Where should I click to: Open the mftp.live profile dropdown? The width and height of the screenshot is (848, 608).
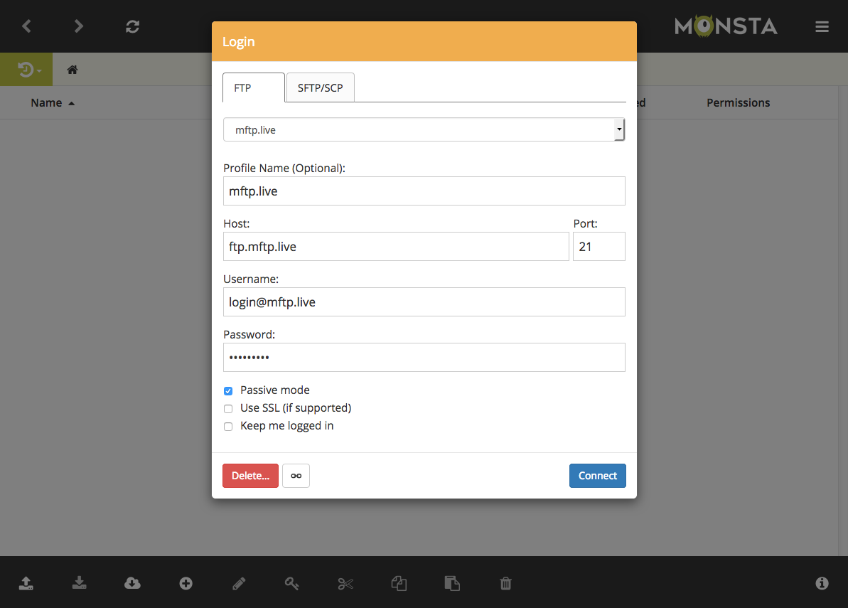click(424, 130)
